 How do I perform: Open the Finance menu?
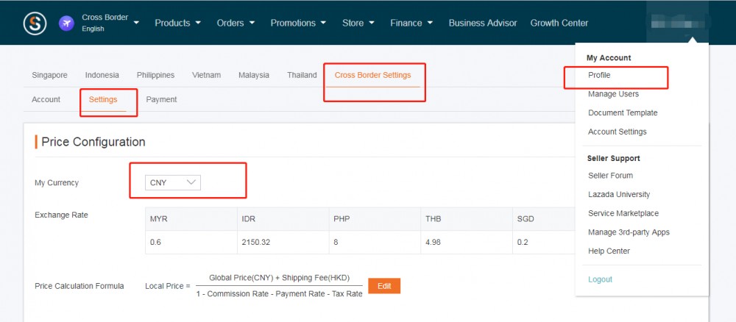[411, 23]
